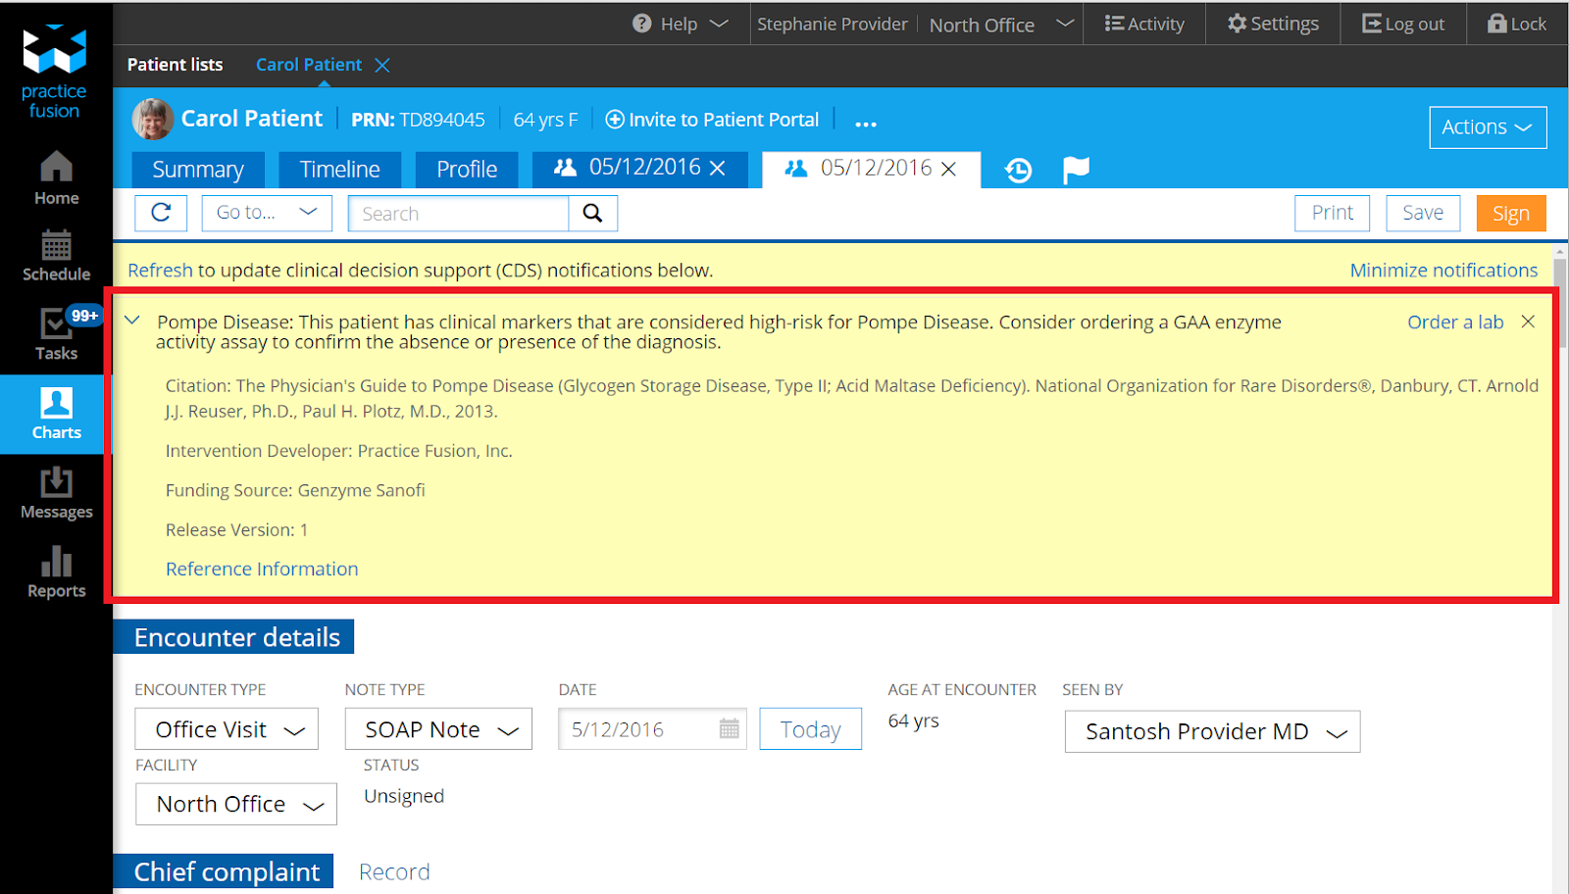Open the encounter history clock icon
The width and height of the screenshot is (1569, 894).
coord(1019,171)
